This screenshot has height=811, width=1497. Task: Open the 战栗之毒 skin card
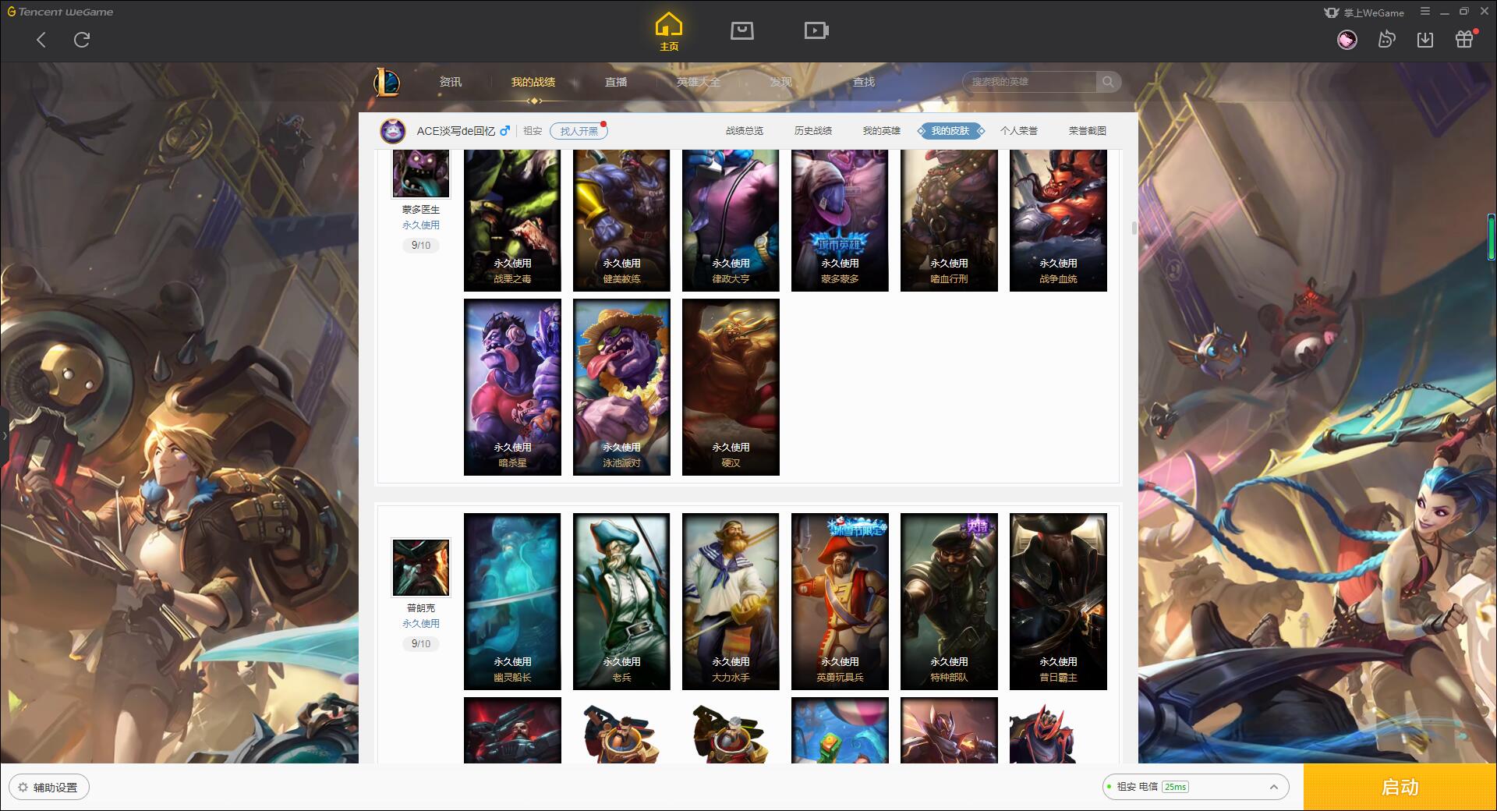(512, 221)
